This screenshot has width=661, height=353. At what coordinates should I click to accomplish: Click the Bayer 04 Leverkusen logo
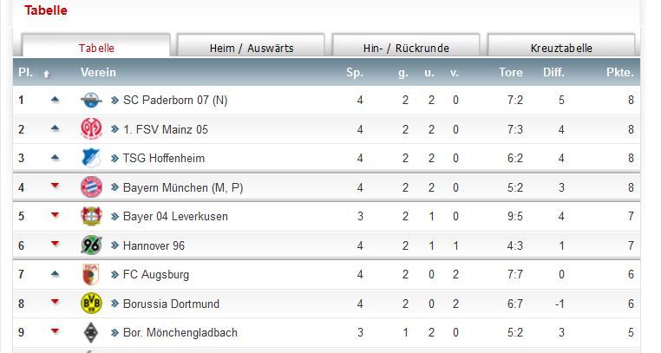coord(91,216)
